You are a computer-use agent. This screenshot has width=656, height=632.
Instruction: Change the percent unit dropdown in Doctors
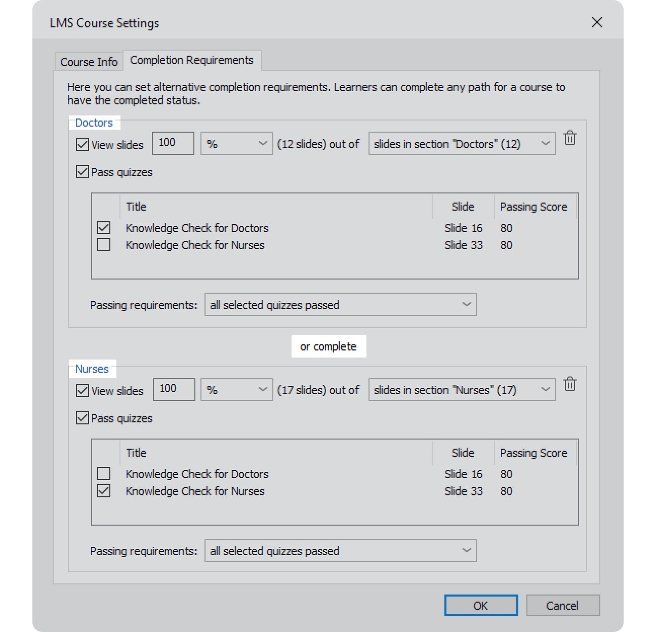tap(236, 144)
